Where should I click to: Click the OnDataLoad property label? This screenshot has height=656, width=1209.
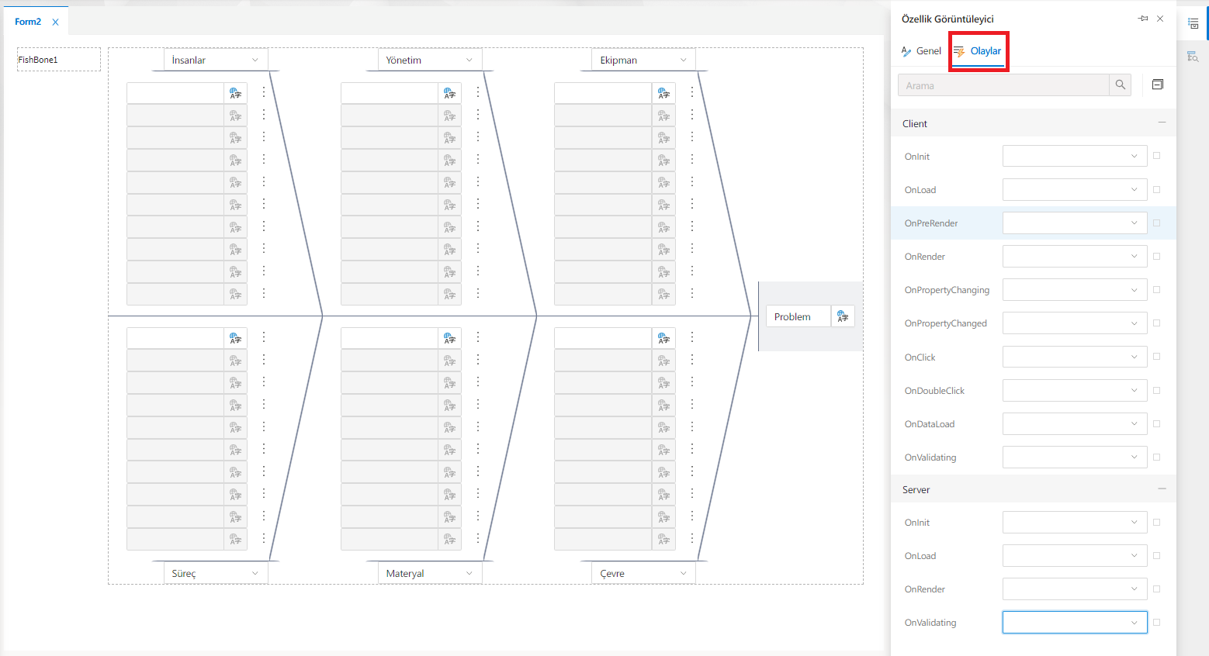click(x=929, y=424)
